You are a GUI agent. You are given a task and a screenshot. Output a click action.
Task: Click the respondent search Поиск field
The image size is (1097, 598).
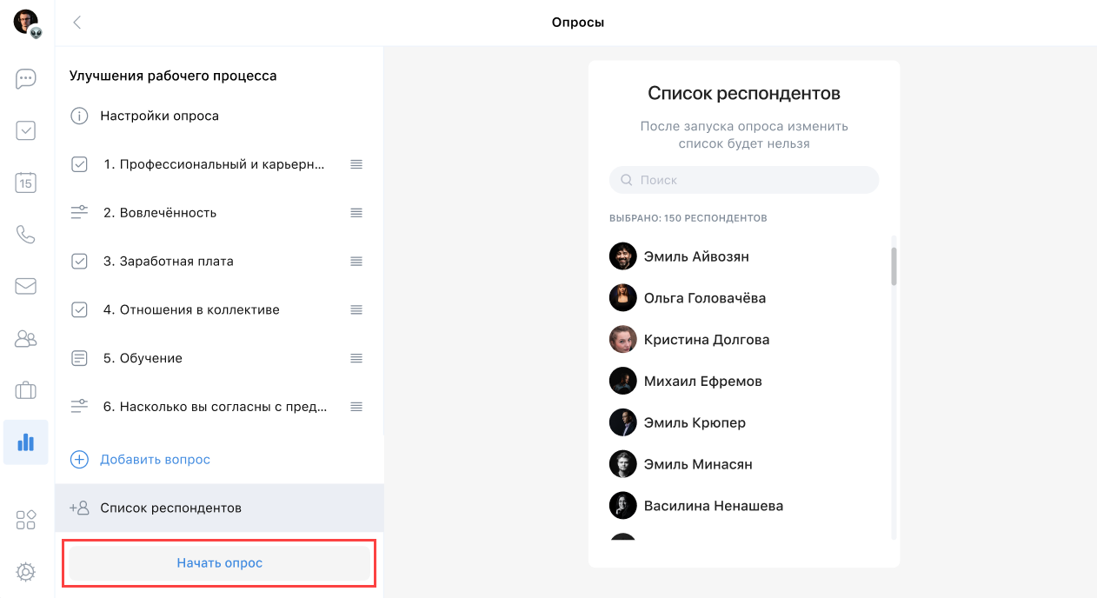[x=744, y=180]
